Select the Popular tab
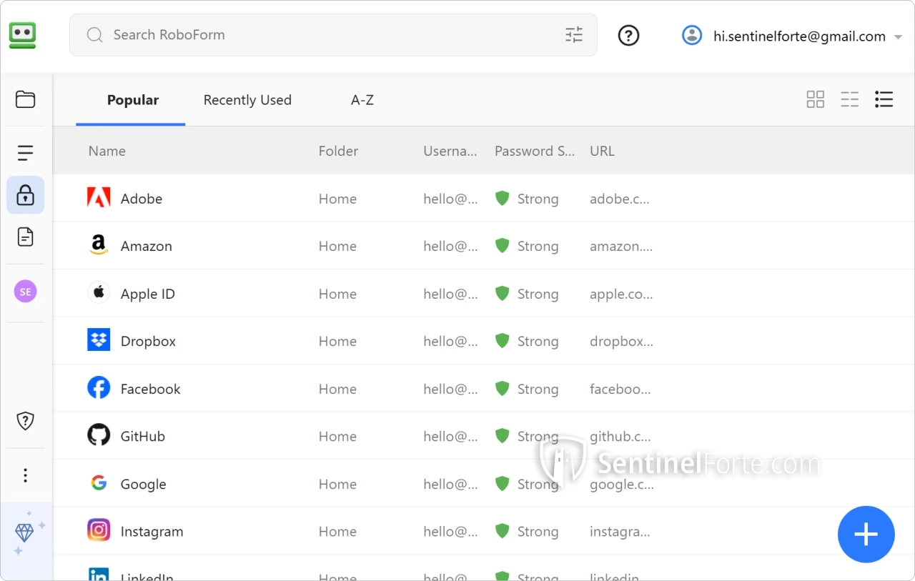The width and height of the screenshot is (915, 581). 132,100
